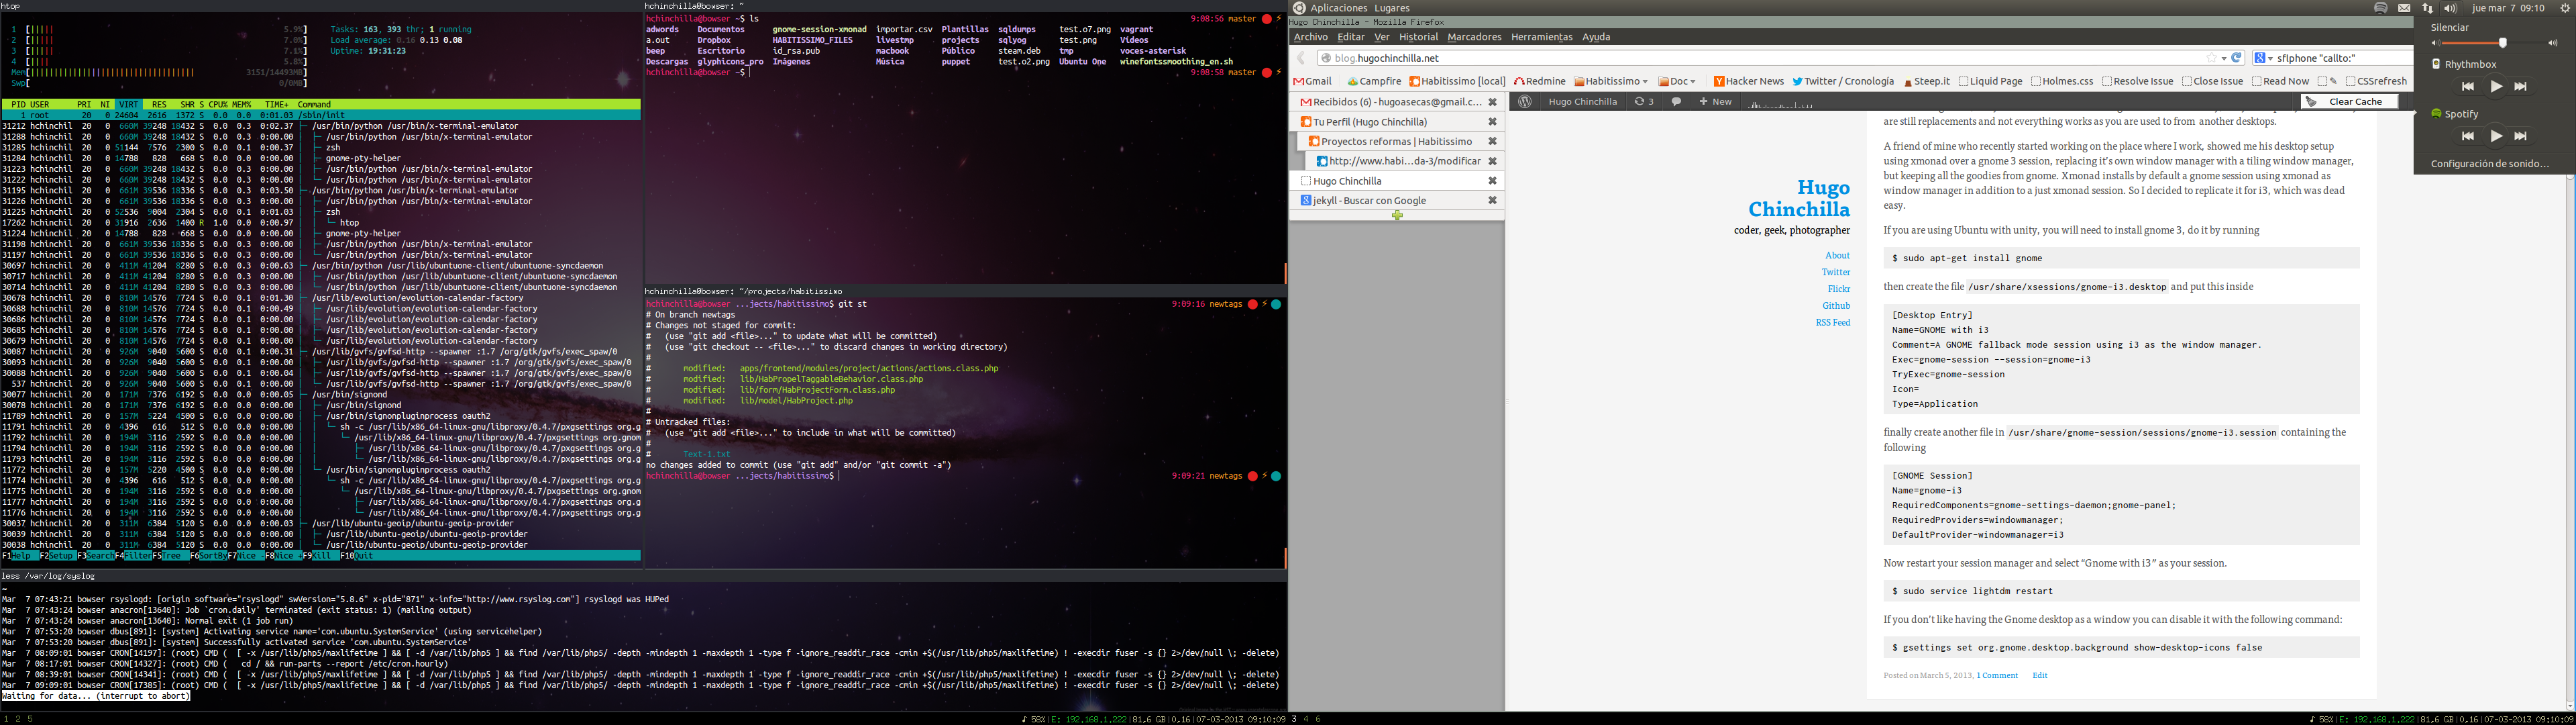Click the bookmark star in address bar
This screenshot has height=725, width=2576.
coord(2211,58)
